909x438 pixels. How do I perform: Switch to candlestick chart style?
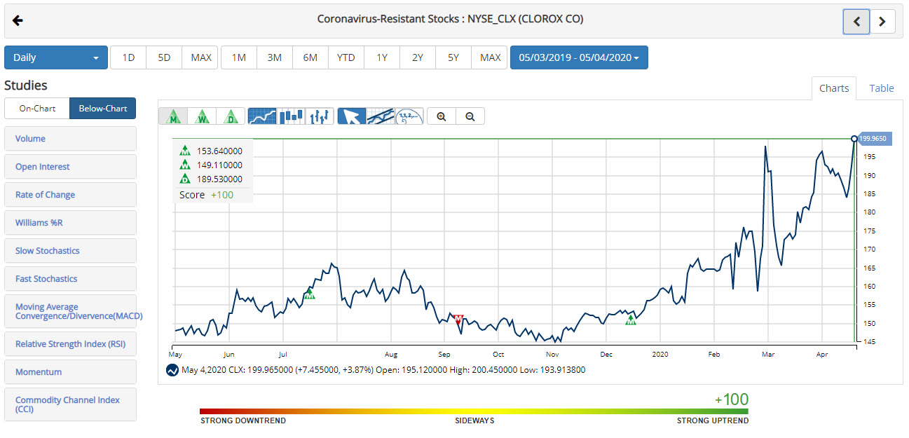[291, 116]
